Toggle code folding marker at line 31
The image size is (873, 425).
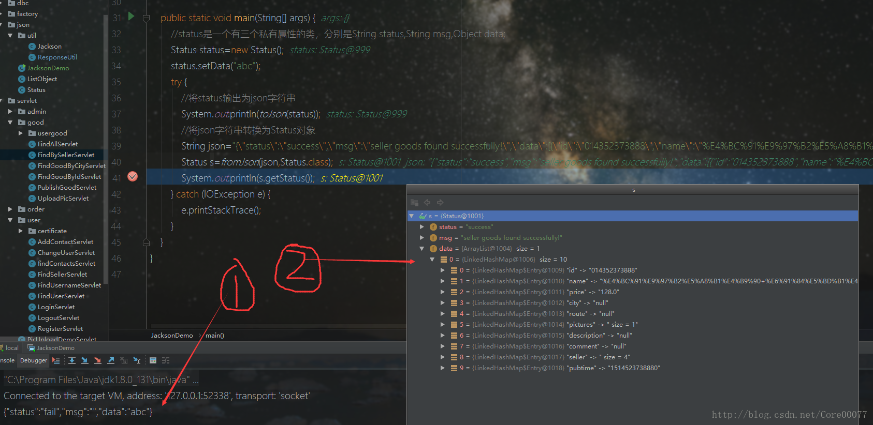[147, 19]
